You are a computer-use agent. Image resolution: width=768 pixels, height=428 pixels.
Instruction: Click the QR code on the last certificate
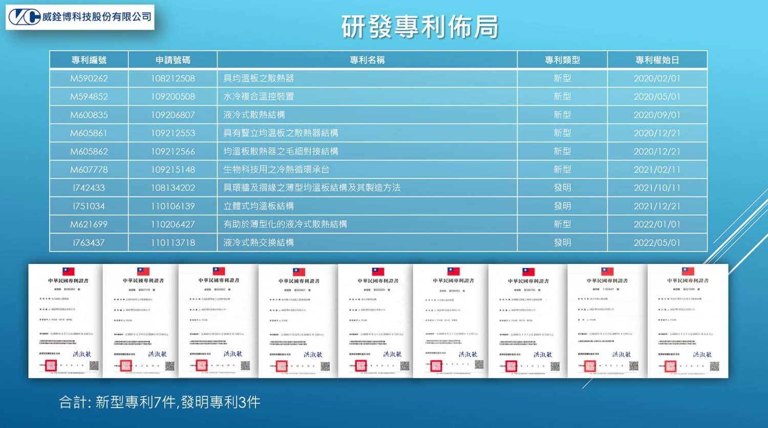click(x=714, y=366)
